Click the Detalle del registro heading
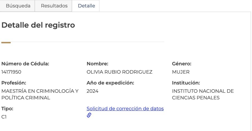 coord(38,25)
